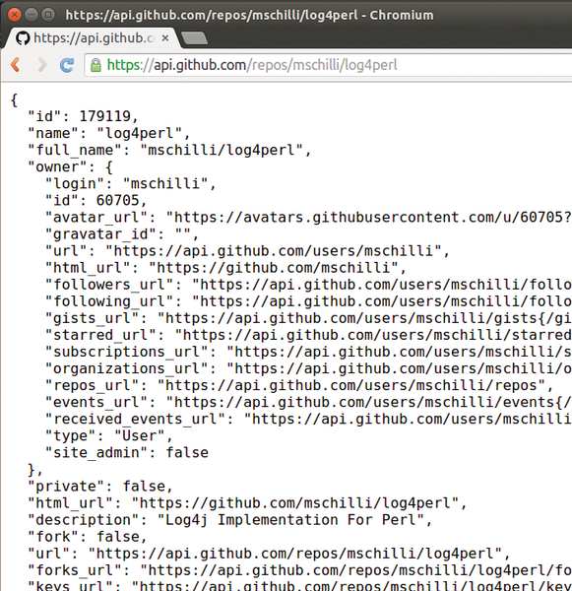This screenshot has width=572, height=591.
Task: Click the avatar_url value in JSON
Action: coord(369,218)
